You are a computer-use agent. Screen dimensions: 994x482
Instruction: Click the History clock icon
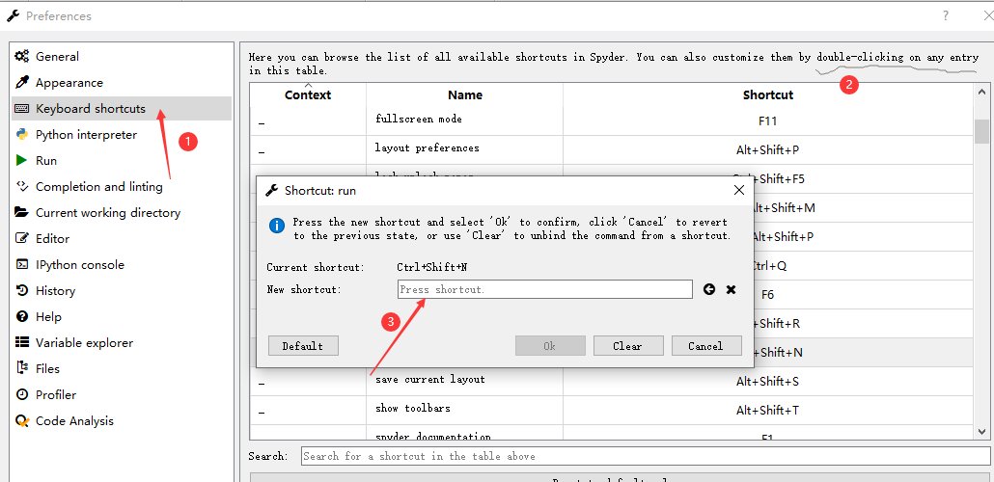point(22,291)
